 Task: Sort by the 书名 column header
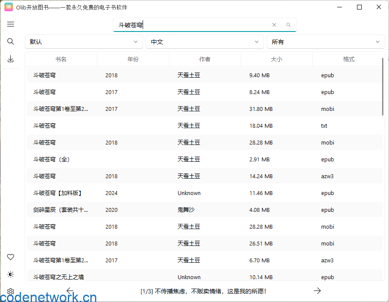click(61, 59)
